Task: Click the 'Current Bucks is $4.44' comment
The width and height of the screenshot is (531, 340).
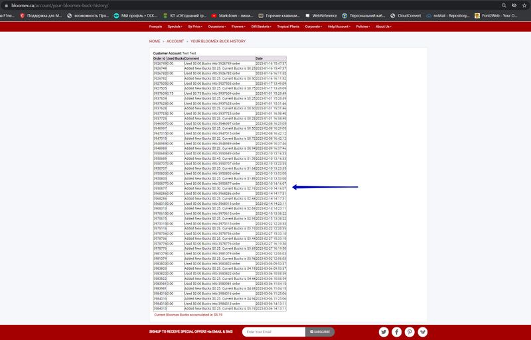Action: 220,278
